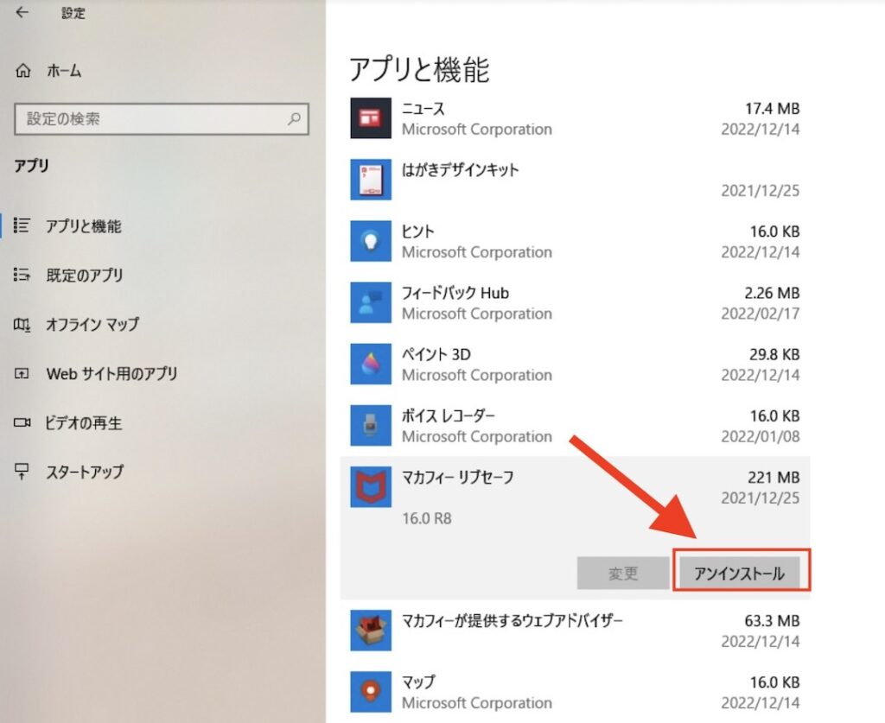Click the back arrow at top left
Image resolution: width=885 pixels, height=723 pixels.
21,13
